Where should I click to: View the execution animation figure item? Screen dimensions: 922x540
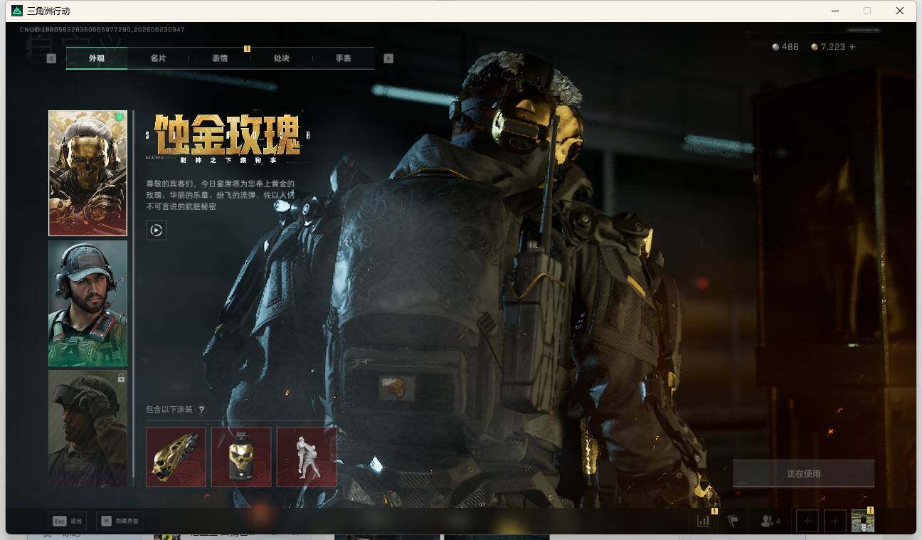coord(307,457)
